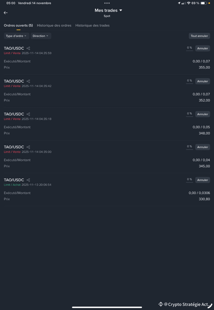Switch to Historique des ordres tab
Screen dimensions: 214x310
click(54, 25)
